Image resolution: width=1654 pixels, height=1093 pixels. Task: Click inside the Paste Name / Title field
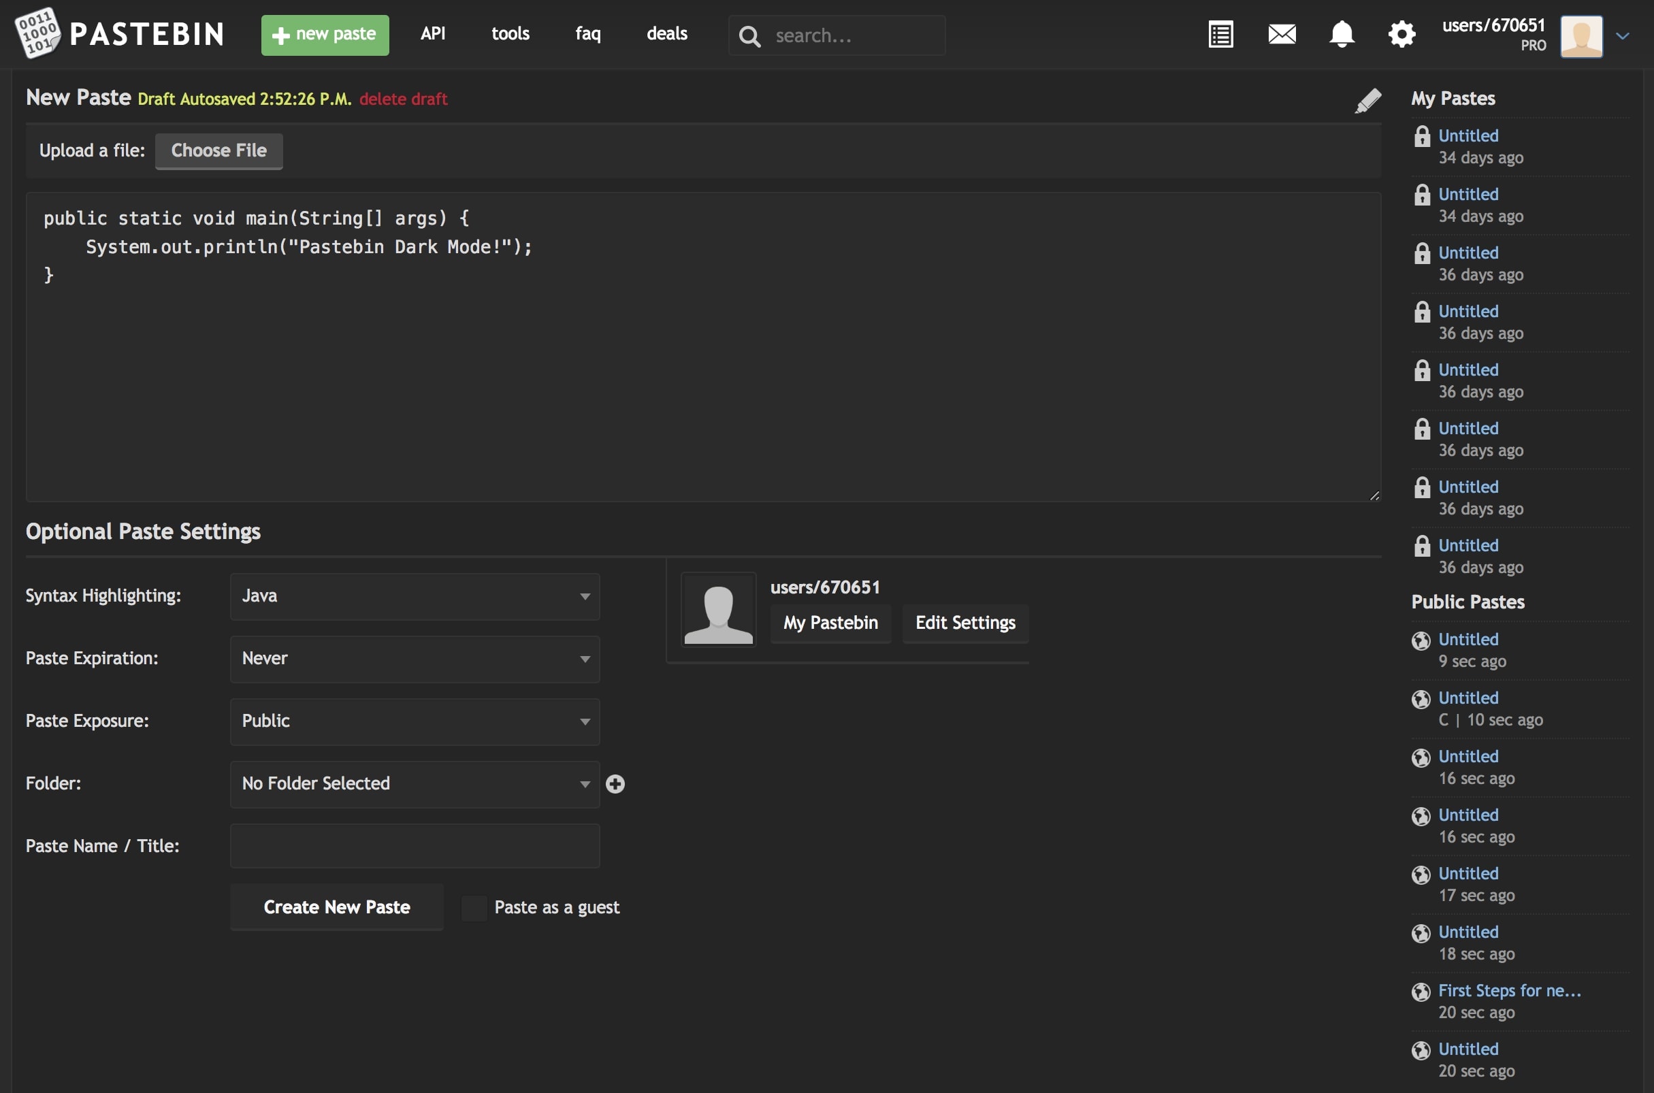414,845
